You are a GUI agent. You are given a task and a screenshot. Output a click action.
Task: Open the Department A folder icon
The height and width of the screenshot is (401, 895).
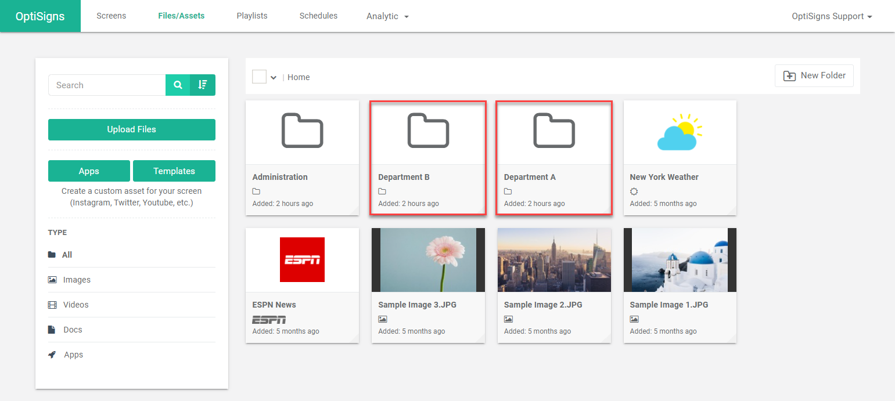point(554,131)
